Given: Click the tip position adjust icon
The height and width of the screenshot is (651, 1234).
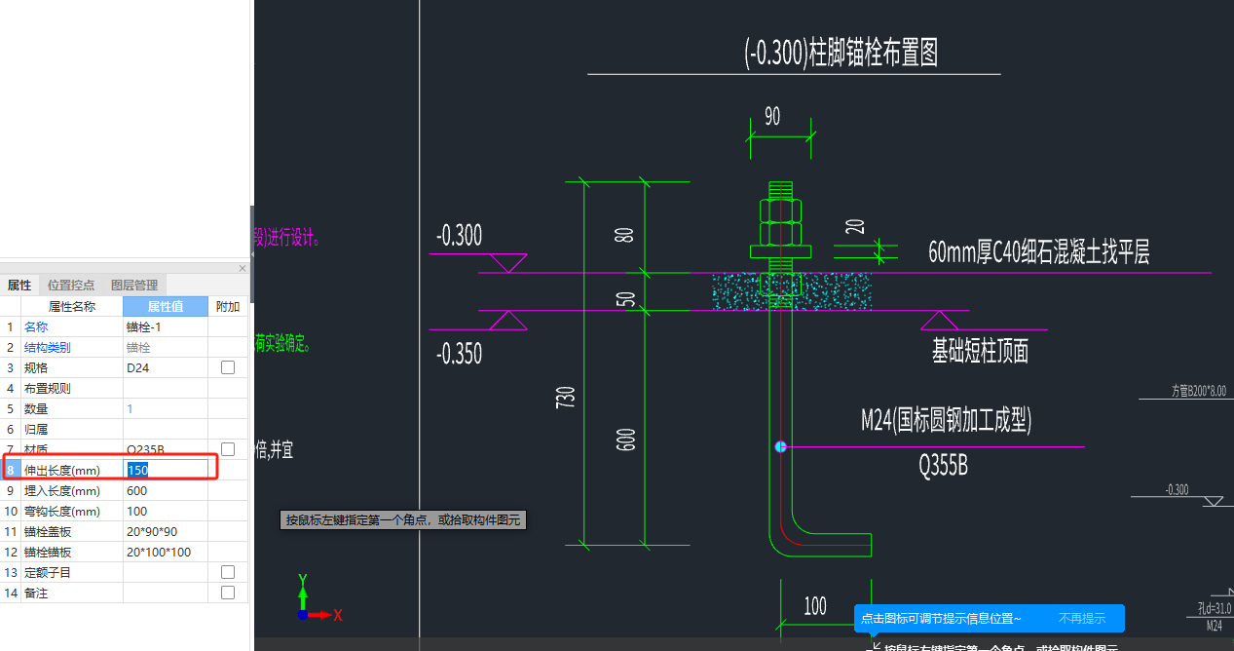Looking at the screenshot, I should 874,645.
